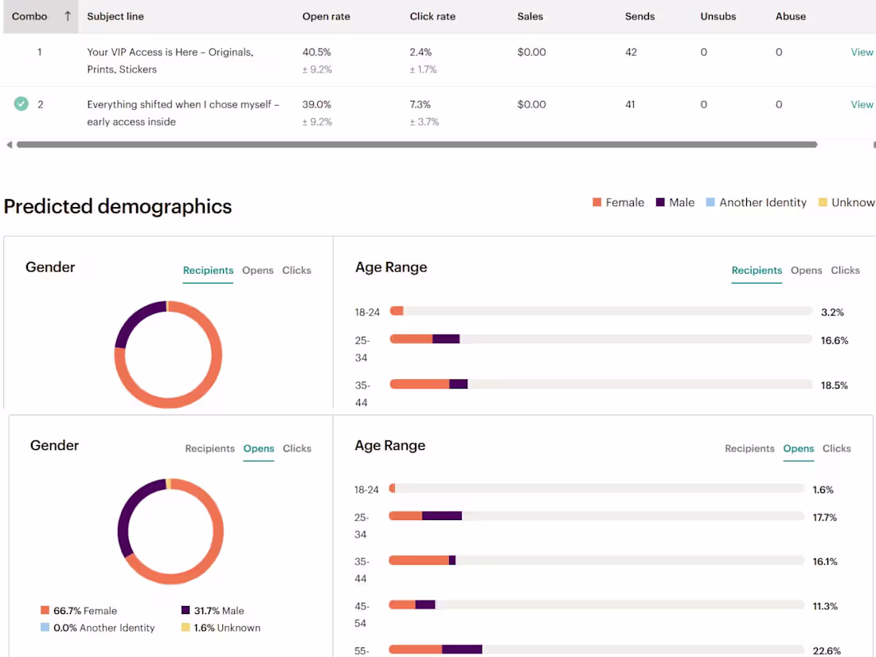Switch to Clicks in the top Age Range panel
The image size is (876, 657).
[x=845, y=270]
